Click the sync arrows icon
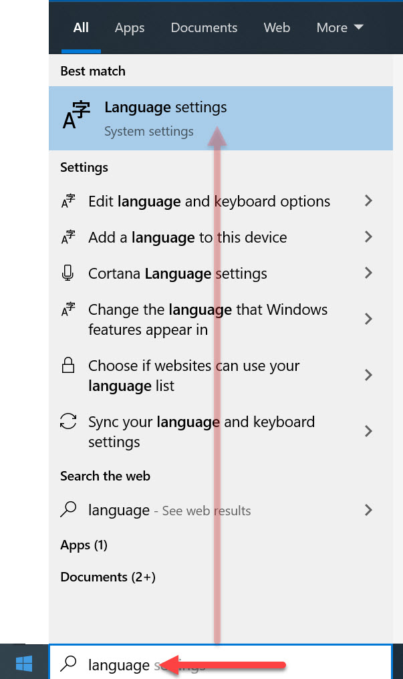 (x=68, y=422)
